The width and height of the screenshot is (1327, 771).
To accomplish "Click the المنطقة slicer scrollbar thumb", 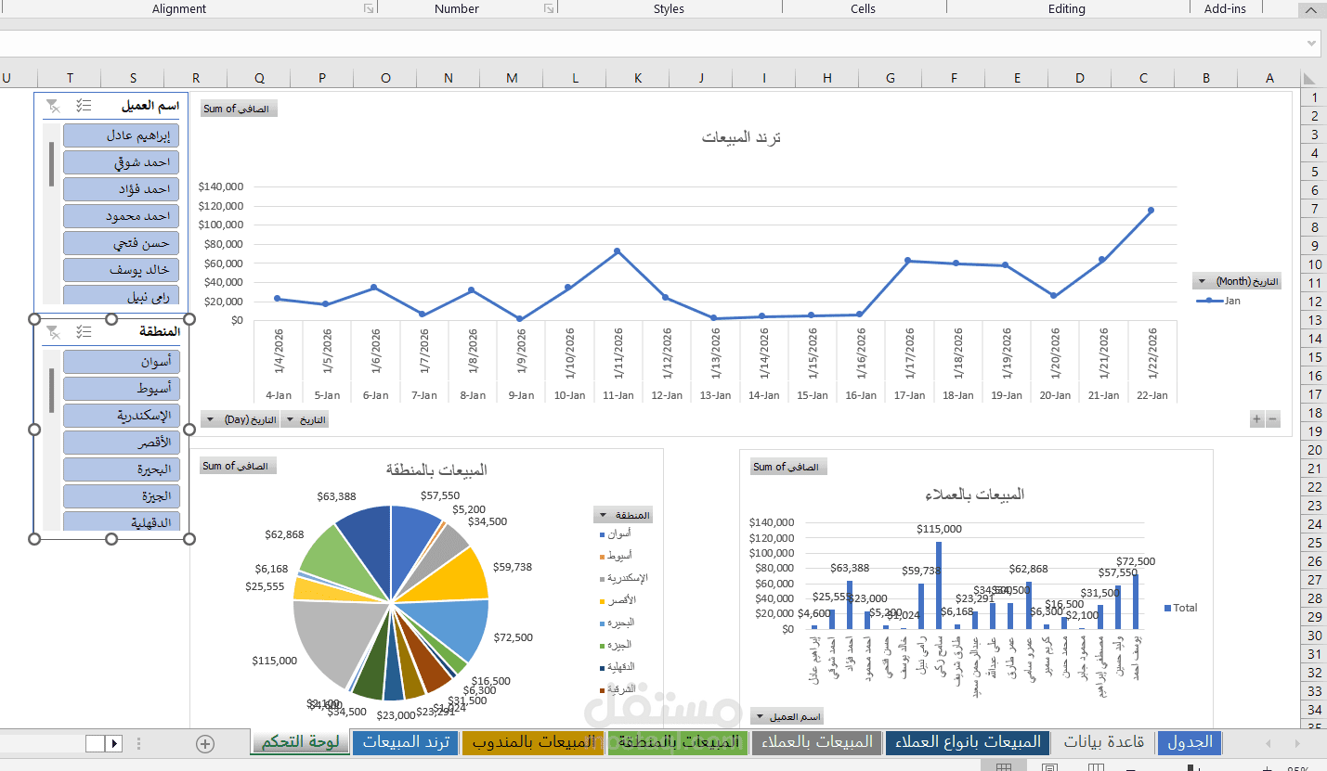I will 51,390.
